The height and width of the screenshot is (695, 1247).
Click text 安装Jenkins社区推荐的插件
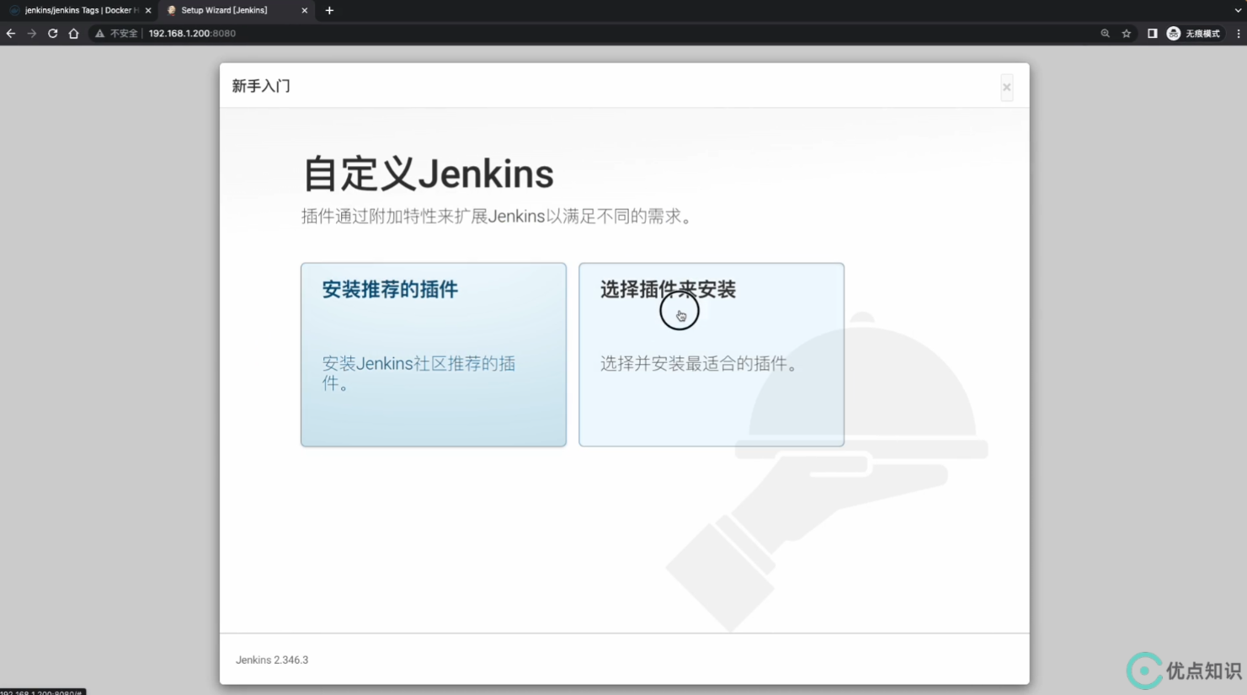[418, 373]
